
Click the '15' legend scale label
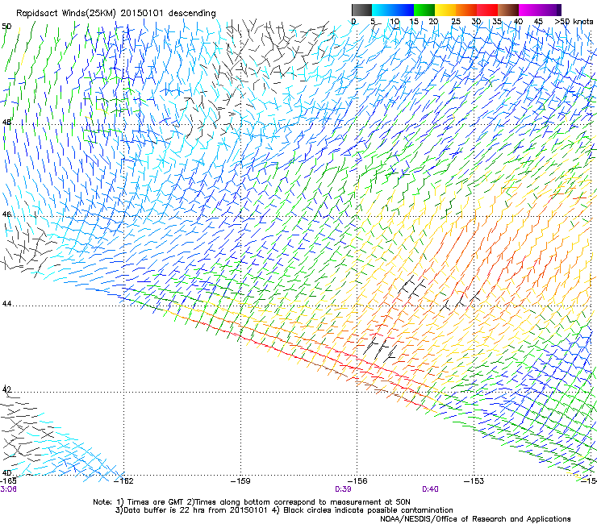click(414, 22)
